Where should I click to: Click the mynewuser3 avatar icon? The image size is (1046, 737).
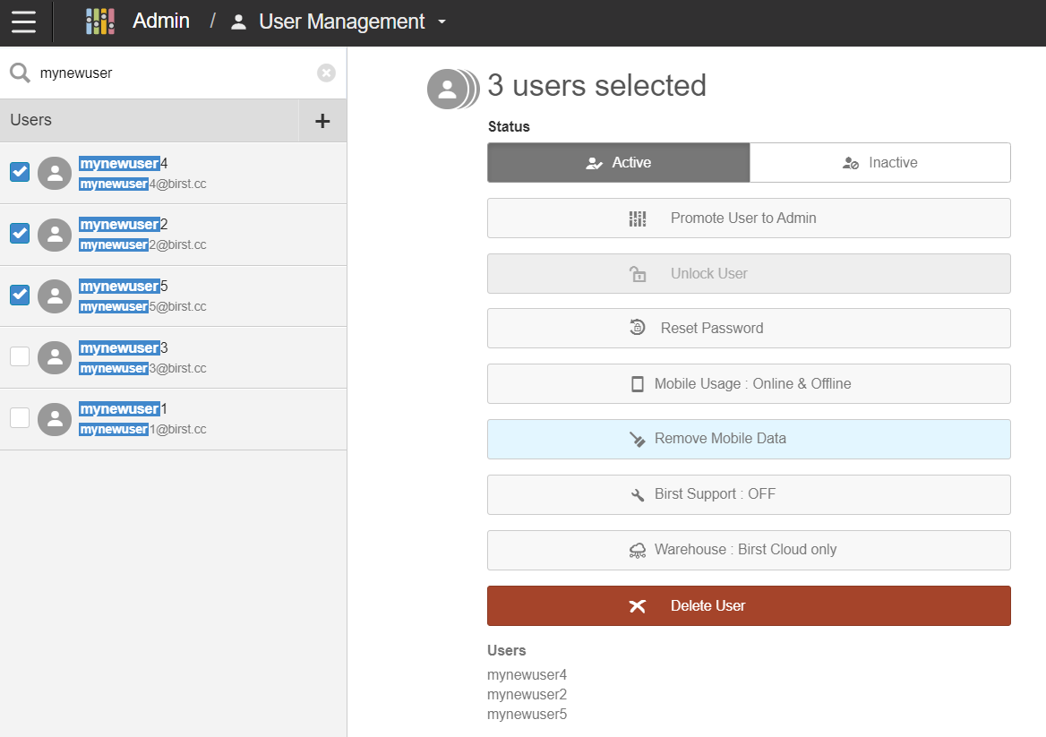(x=55, y=357)
